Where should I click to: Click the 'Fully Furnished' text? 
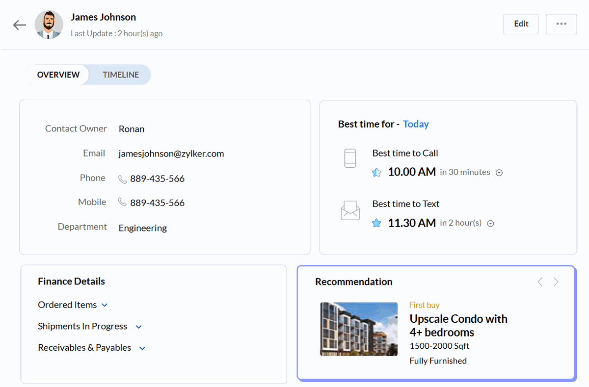point(438,361)
